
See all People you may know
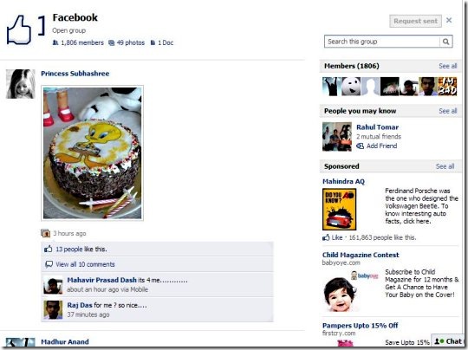coord(448,111)
